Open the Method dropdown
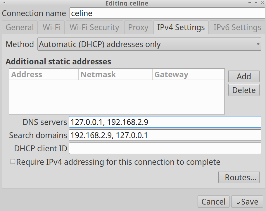The image size is (266, 211). coord(149,44)
